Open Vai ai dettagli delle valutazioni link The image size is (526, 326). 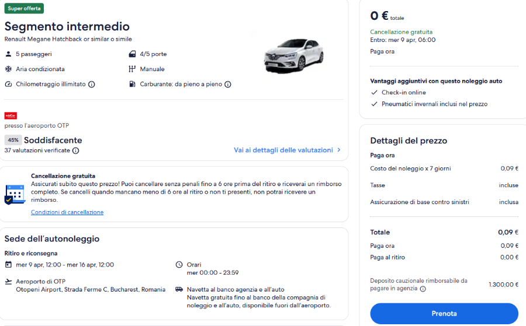click(x=283, y=150)
